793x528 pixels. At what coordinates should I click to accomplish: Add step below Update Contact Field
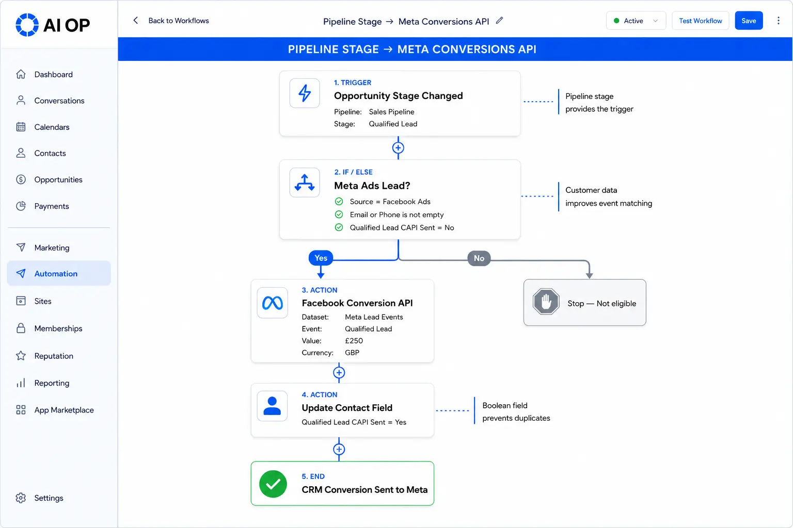[339, 450]
